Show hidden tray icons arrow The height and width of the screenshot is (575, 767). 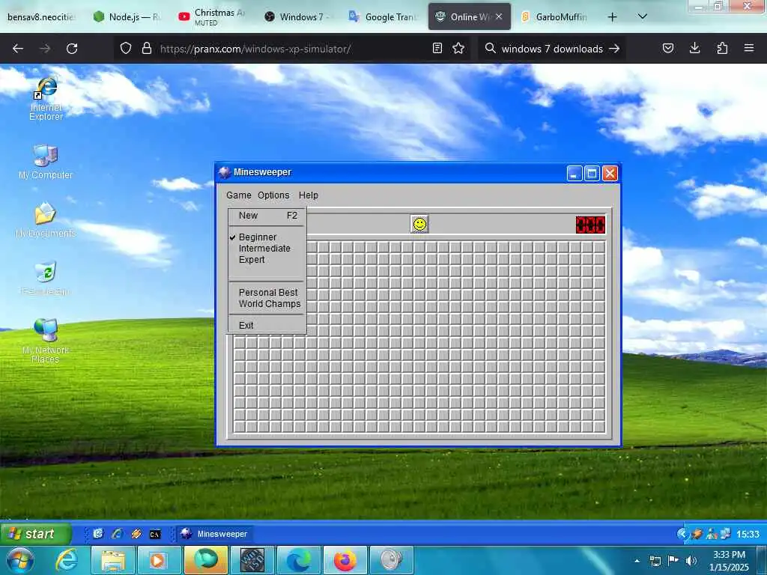(637, 561)
